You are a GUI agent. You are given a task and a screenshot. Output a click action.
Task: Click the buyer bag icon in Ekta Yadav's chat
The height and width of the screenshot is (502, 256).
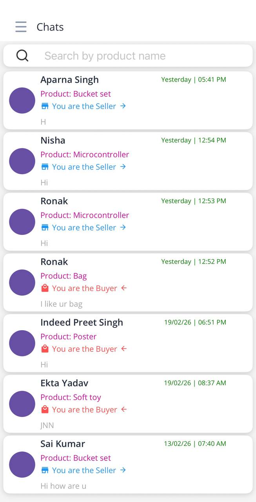[x=45, y=409]
